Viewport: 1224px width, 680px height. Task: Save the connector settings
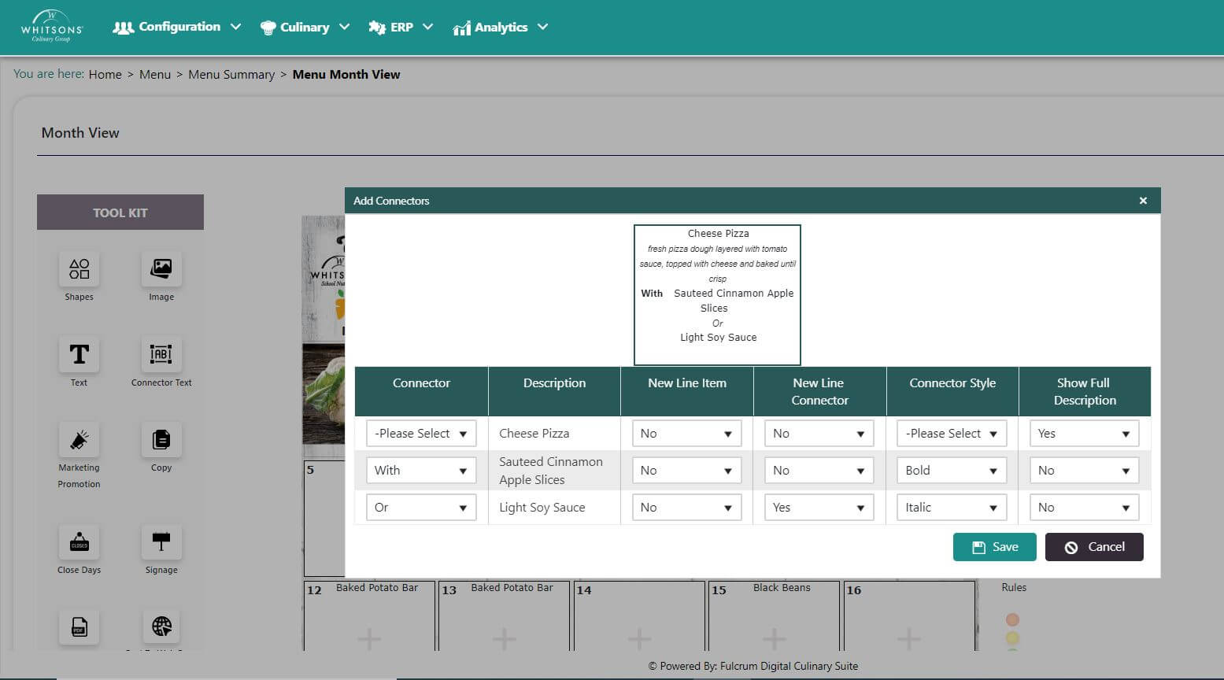click(x=995, y=547)
